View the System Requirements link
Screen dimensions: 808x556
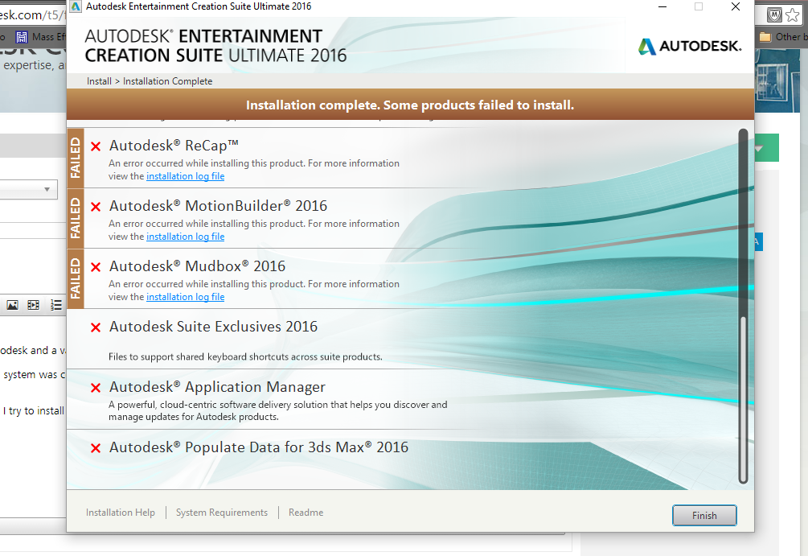pos(221,512)
